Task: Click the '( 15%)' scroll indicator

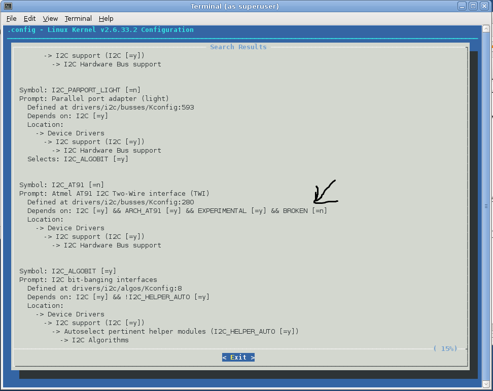Action: [445, 348]
